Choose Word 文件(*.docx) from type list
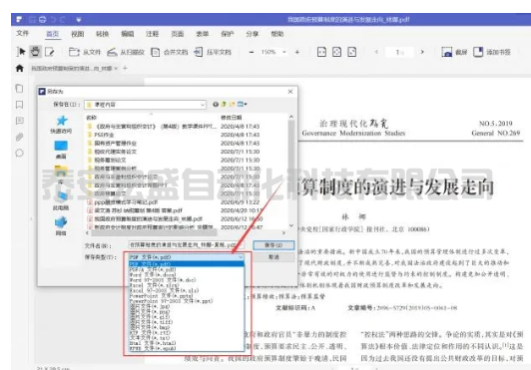 153,275
